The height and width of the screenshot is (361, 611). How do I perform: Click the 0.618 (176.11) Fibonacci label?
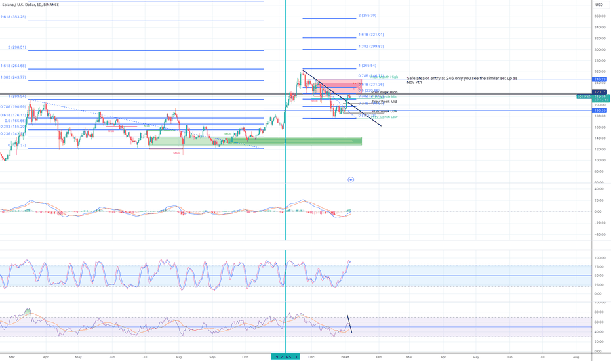click(x=13, y=115)
